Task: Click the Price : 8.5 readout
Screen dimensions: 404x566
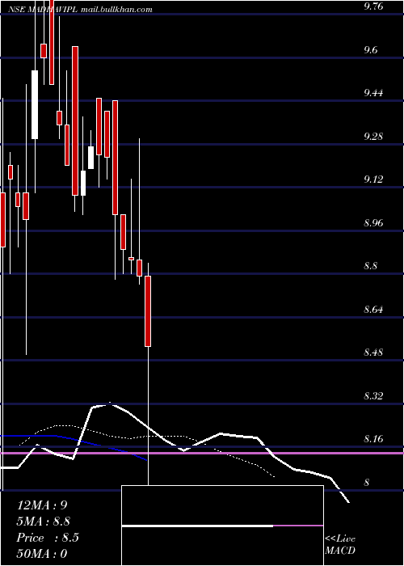Action: [x=48, y=538]
